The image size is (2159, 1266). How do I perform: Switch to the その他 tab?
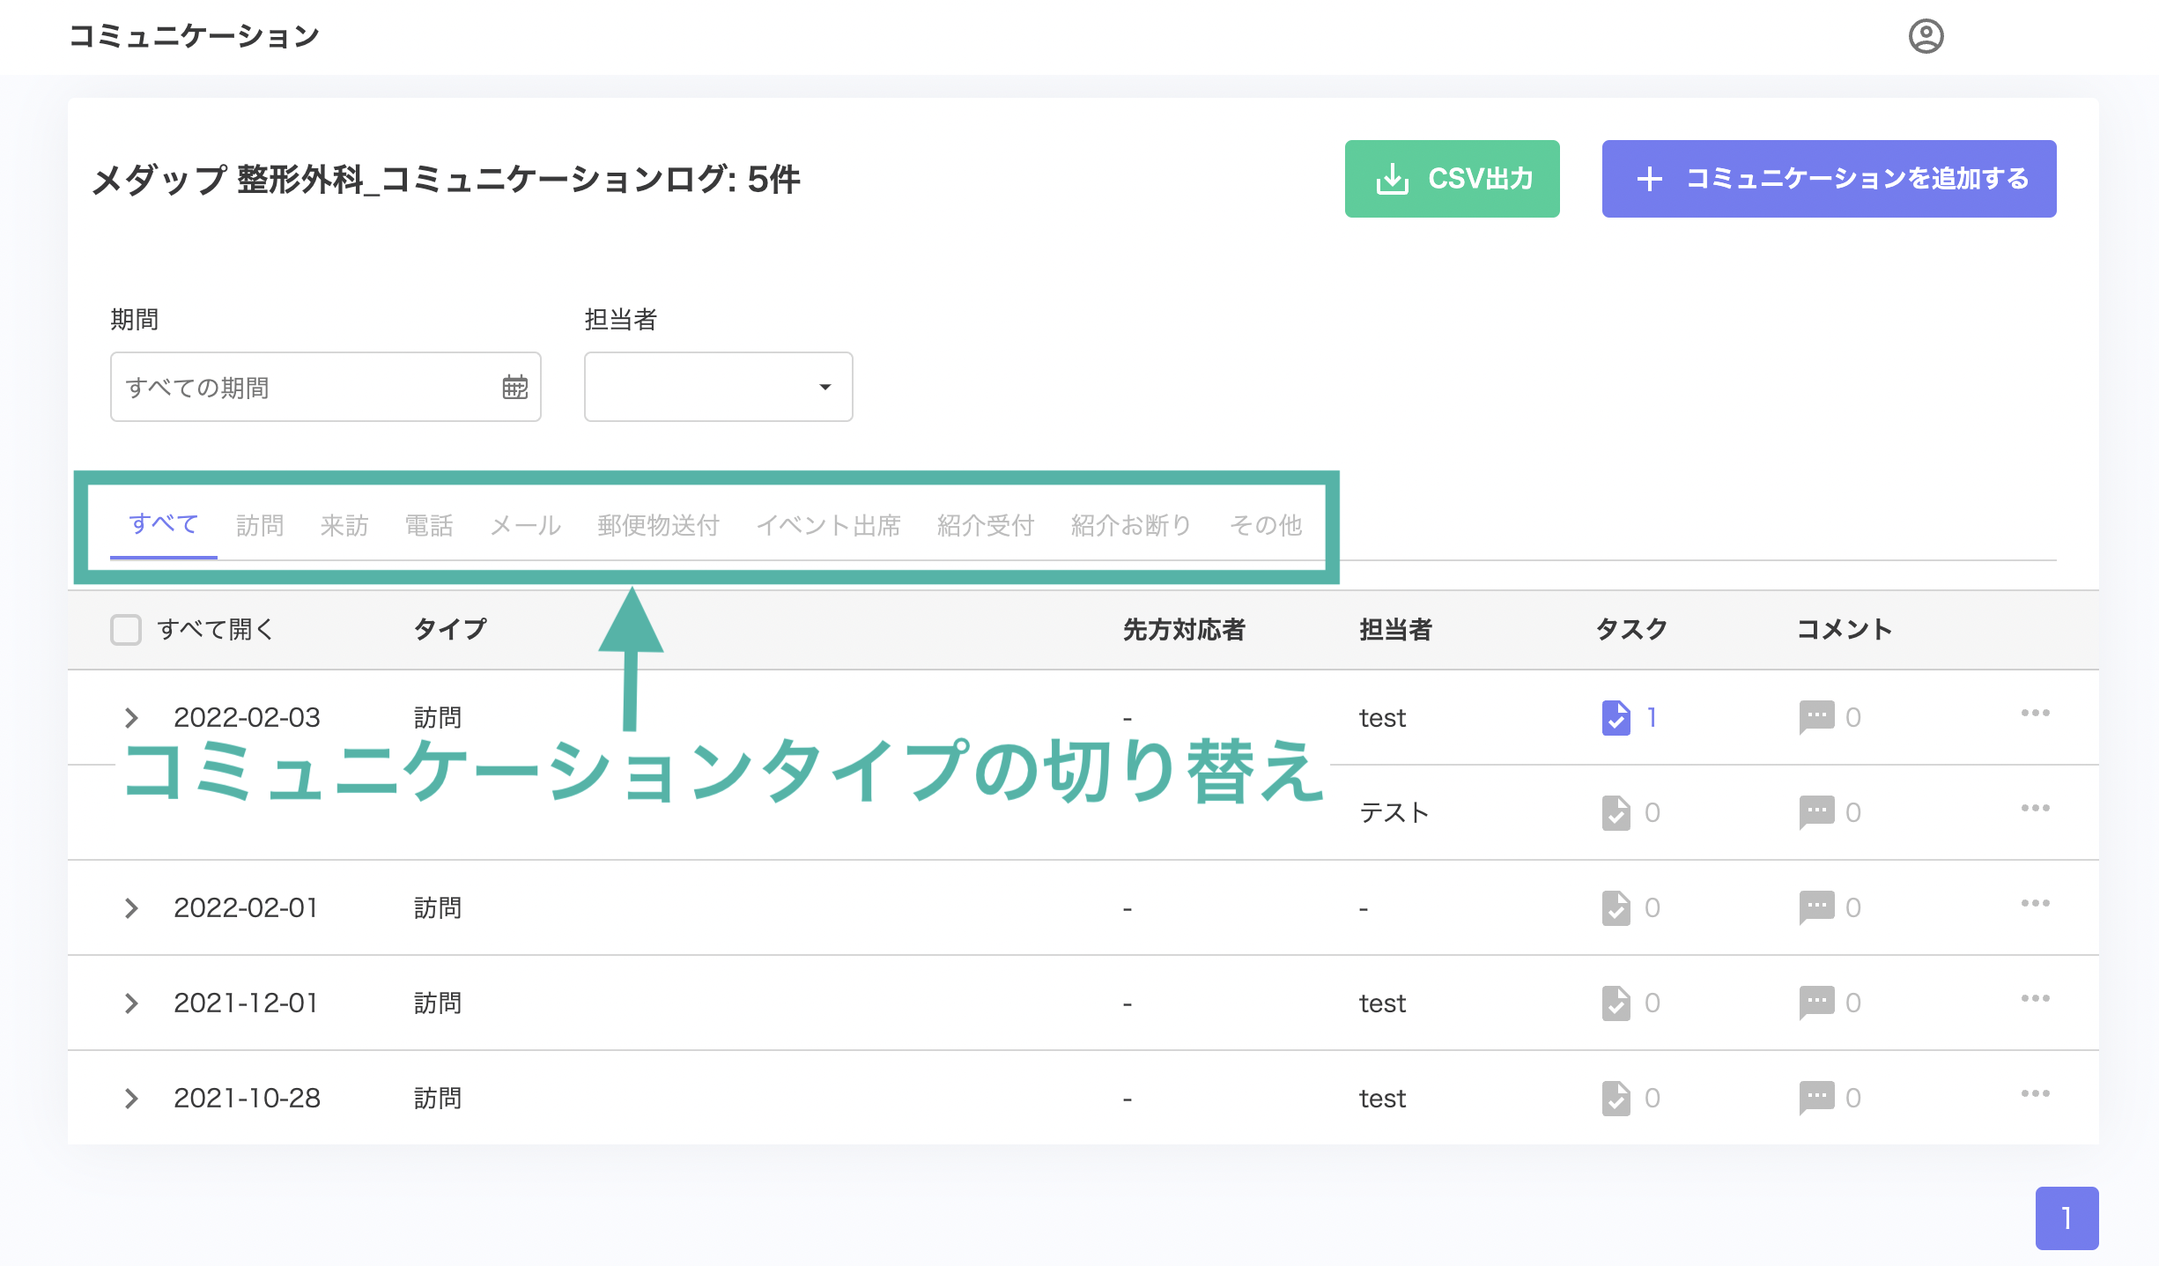point(1266,525)
